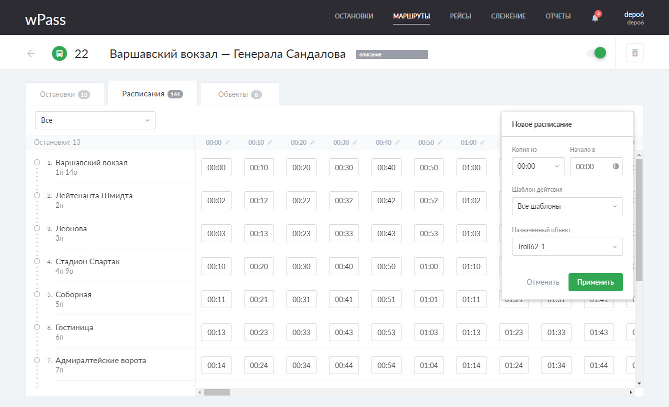Image resolution: width=669 pixels, height=407 pixels.
Task: Edit the 00:30 schedule column pencil
Action: coord(355,143)
